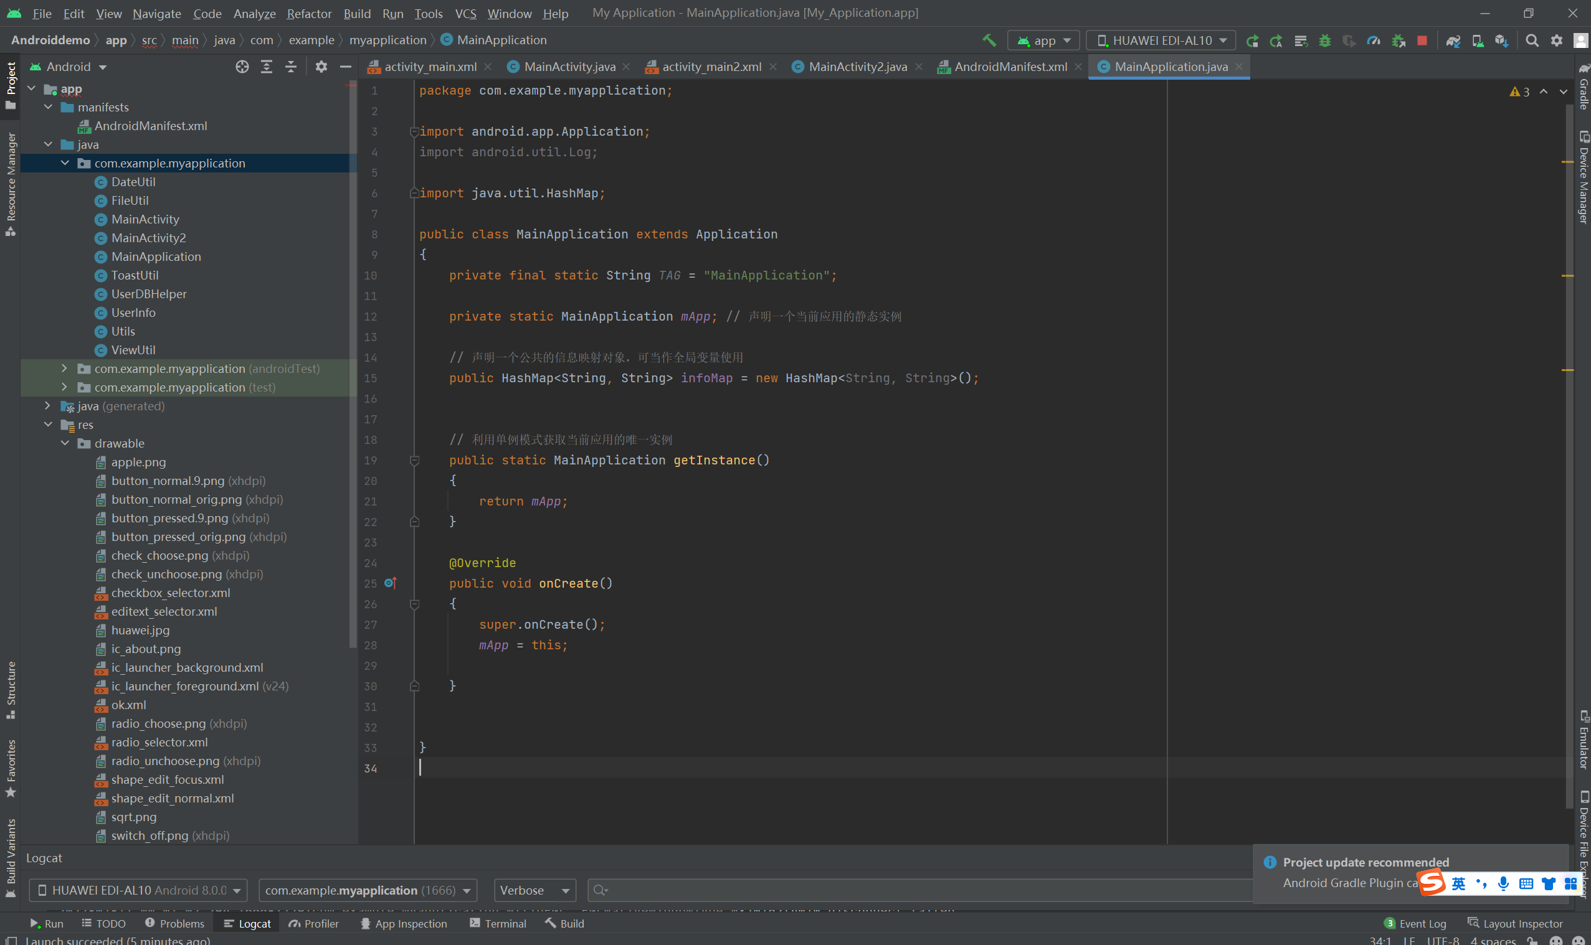The width and height of the screenshot is (1591, 945).
Task: Click the Make Project hammer icon
Action: 989,40
